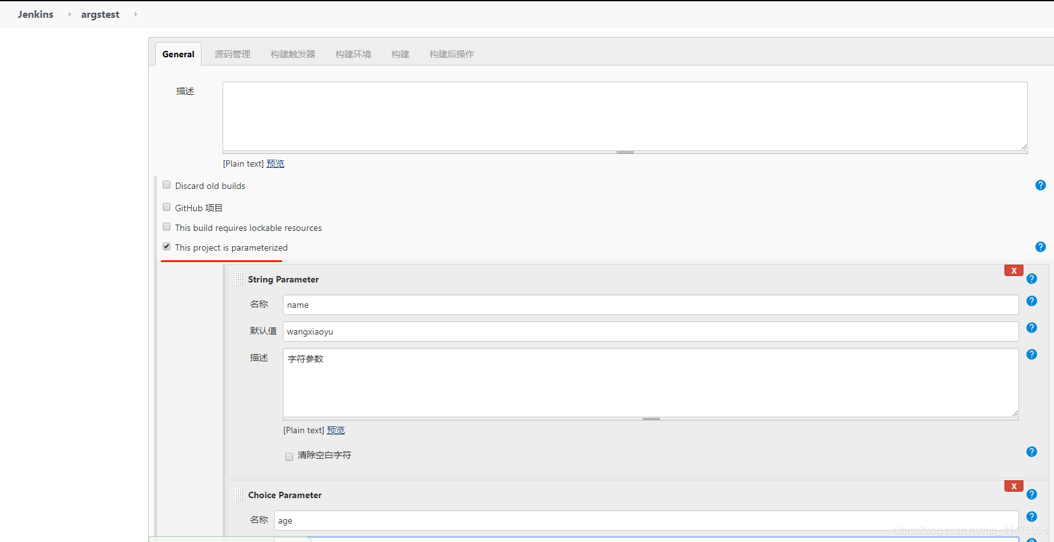Open help for String Parameter description field
Screen dimensions: 1054x542
click(x=1032, y=354)
